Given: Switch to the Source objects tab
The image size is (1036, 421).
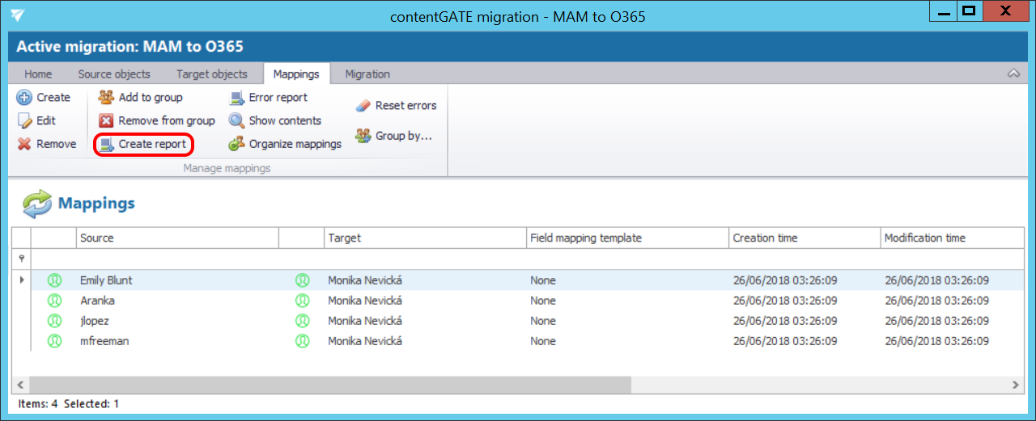Looking at the screenshot, I should 114,74.
